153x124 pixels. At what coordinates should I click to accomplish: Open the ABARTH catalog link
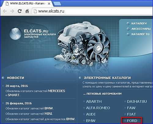[94, 101]
